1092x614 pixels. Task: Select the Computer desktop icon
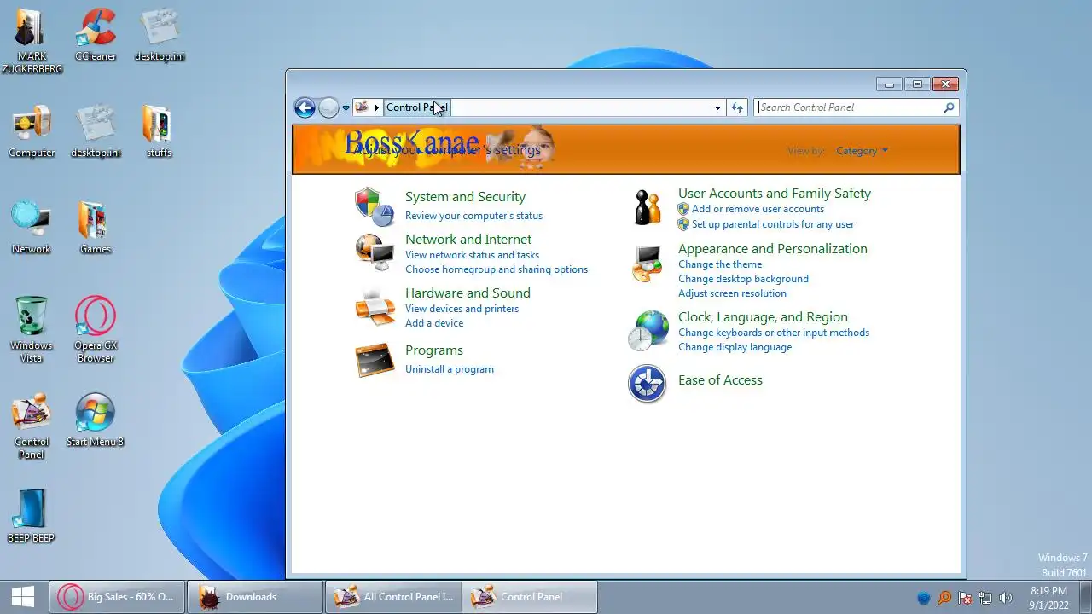(32, 132)
